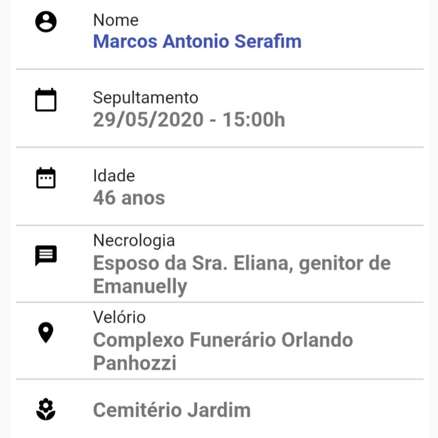Screen dimensions: 438x438
Task: Tap the Velório heading label
Action: (120, 317)
